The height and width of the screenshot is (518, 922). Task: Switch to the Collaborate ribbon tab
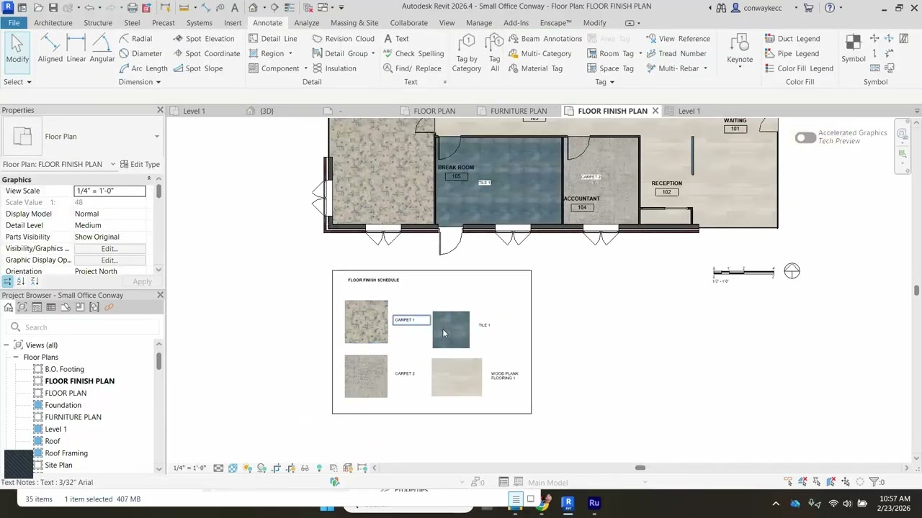click(408, 23)
